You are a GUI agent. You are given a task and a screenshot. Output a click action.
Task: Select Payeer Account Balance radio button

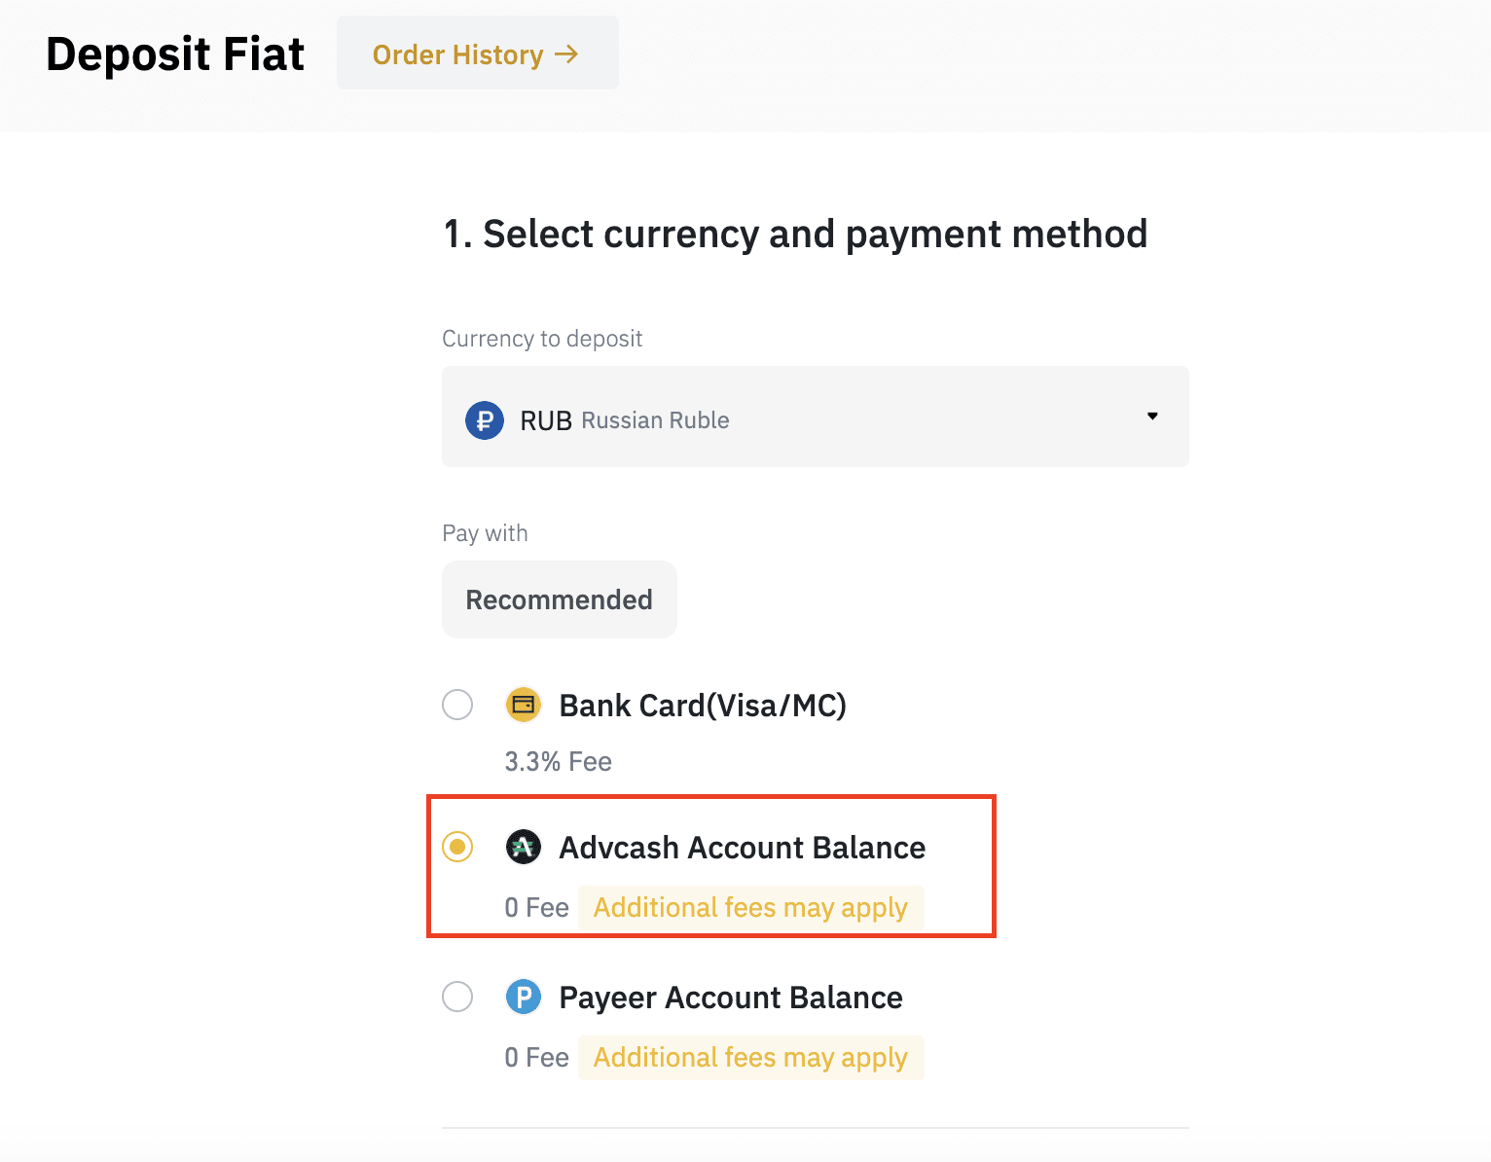pos(457,997)
